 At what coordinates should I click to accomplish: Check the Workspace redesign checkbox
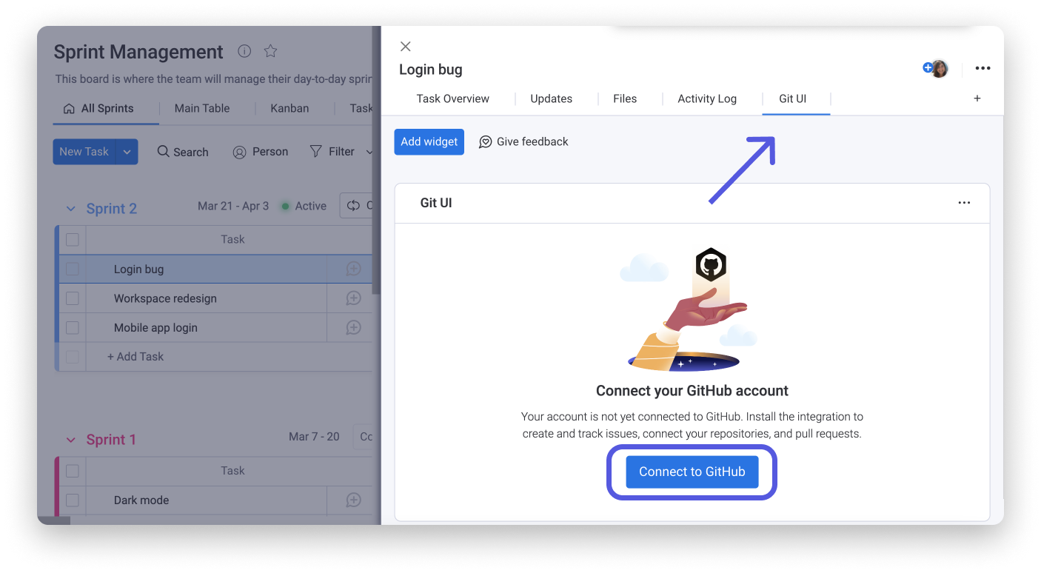[72, 298]
